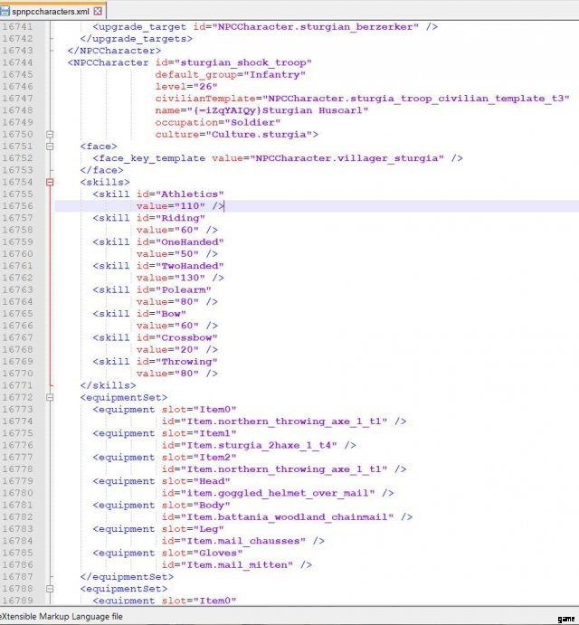Click the occupation value "Soldier"
Image resolution: width=579 pixels, height=625 pixels.
[x=252, y=122]
